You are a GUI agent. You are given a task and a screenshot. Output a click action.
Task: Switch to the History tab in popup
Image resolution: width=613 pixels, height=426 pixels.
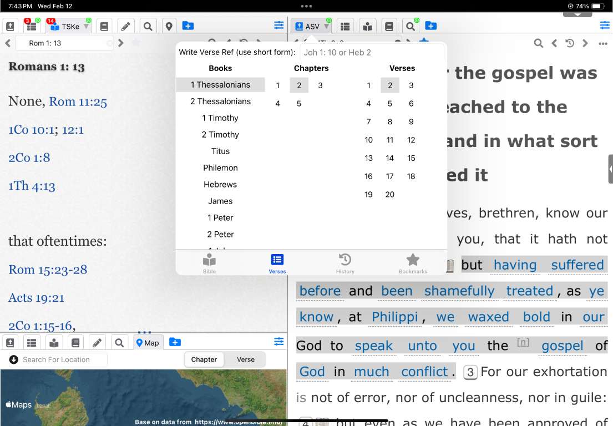click(x=345, y=263)
